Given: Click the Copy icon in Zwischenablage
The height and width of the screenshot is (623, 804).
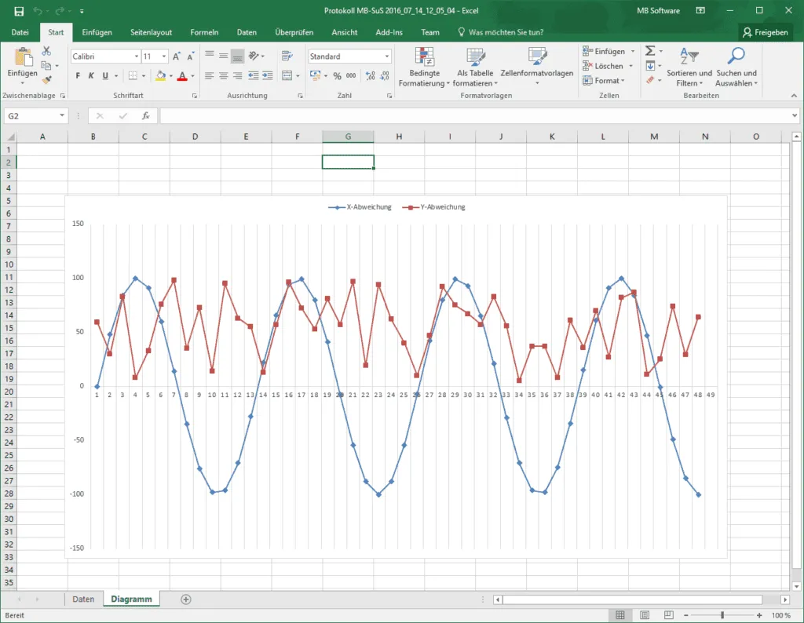Looking at the screenshot, I should click(46, 66).
